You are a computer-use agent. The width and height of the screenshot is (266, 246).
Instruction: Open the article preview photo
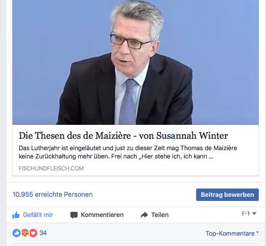[x=136, y=62]
